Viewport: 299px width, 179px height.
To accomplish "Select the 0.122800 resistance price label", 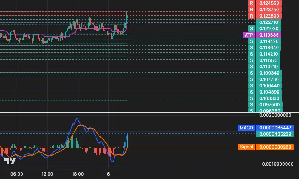I will (x=265, y=16).
